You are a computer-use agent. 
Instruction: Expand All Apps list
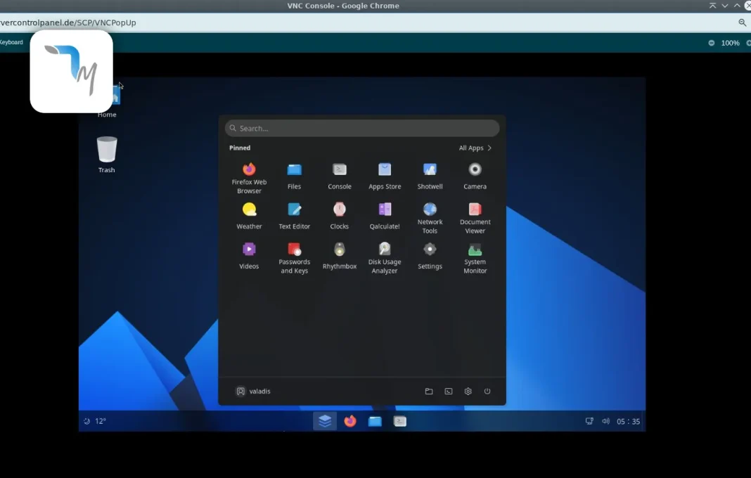point(475,148)
